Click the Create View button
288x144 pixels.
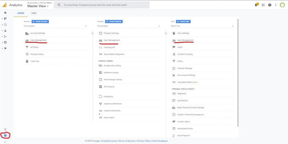(183, 22)
